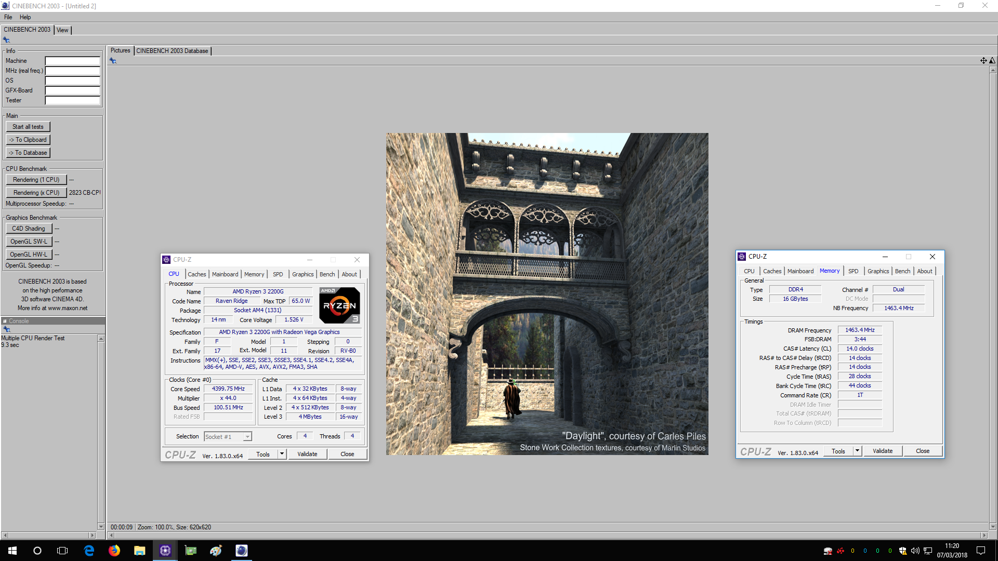Click the rendered Daylight castle image
998x561 pixels.
tap(547, 294)
